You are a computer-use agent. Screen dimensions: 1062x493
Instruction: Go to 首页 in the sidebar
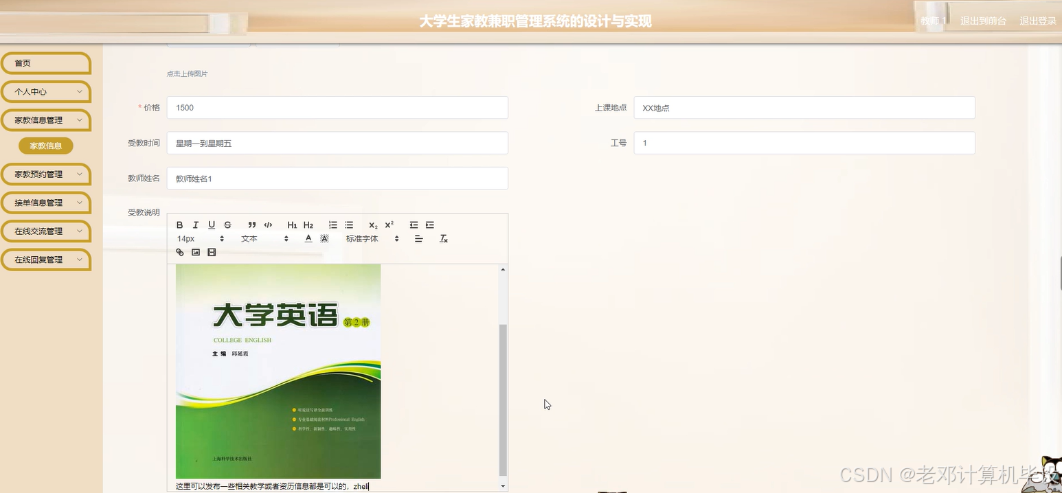[45, 63]
